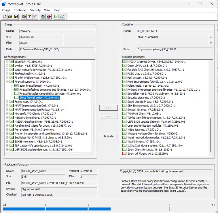Click the Defined packages vertical scrollbar
218x213 pixels.
pos(93,125)
